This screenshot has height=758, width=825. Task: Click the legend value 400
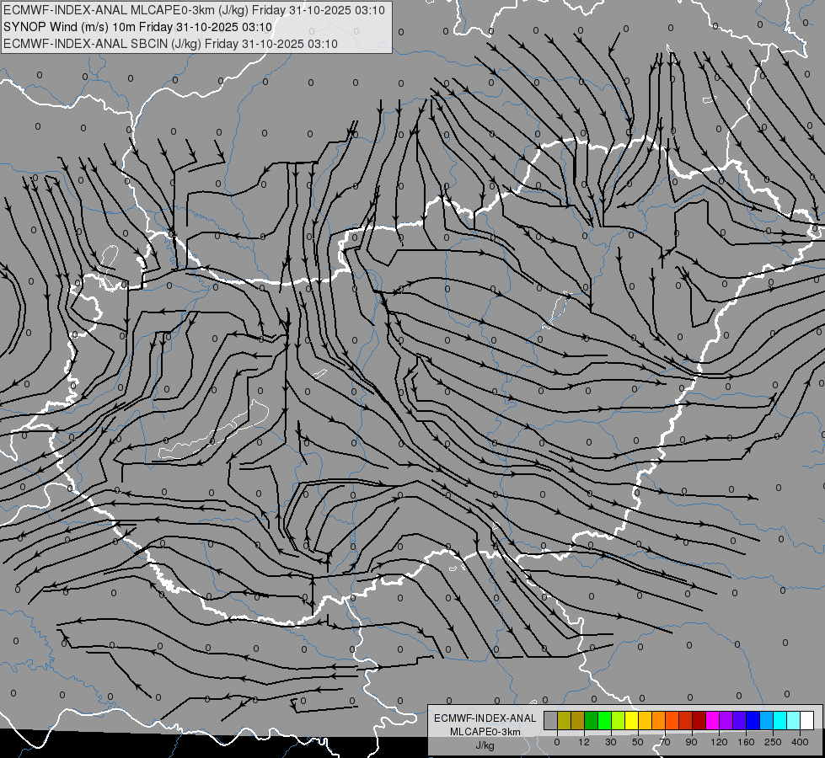(800, 742)
